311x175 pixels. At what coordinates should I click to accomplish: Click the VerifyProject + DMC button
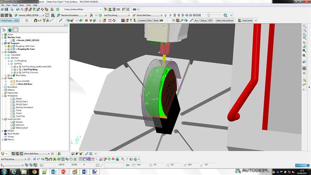point(10,21)
